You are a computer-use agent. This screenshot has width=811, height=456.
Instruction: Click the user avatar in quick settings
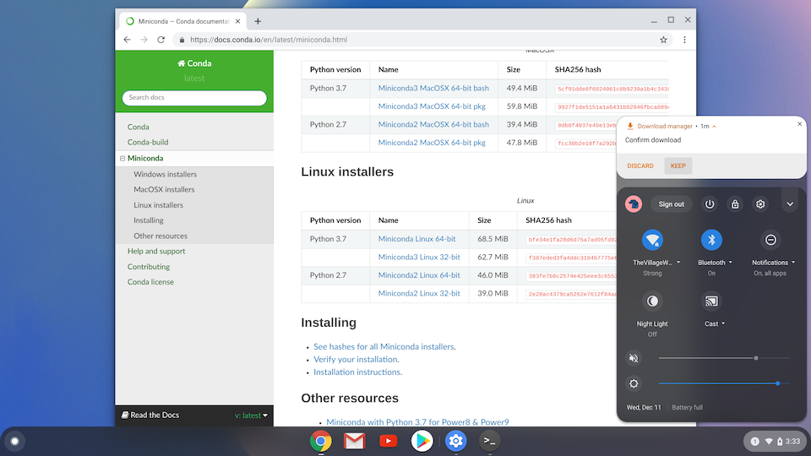(634, 204)
